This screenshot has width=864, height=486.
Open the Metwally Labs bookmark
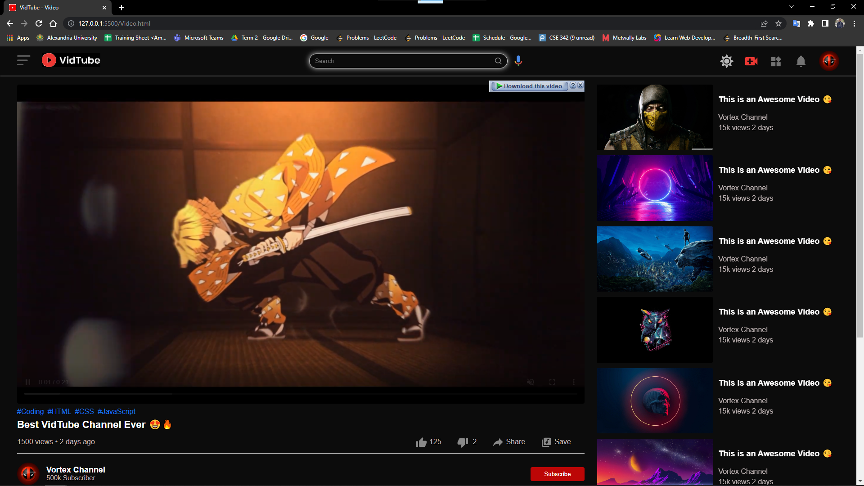625,38
